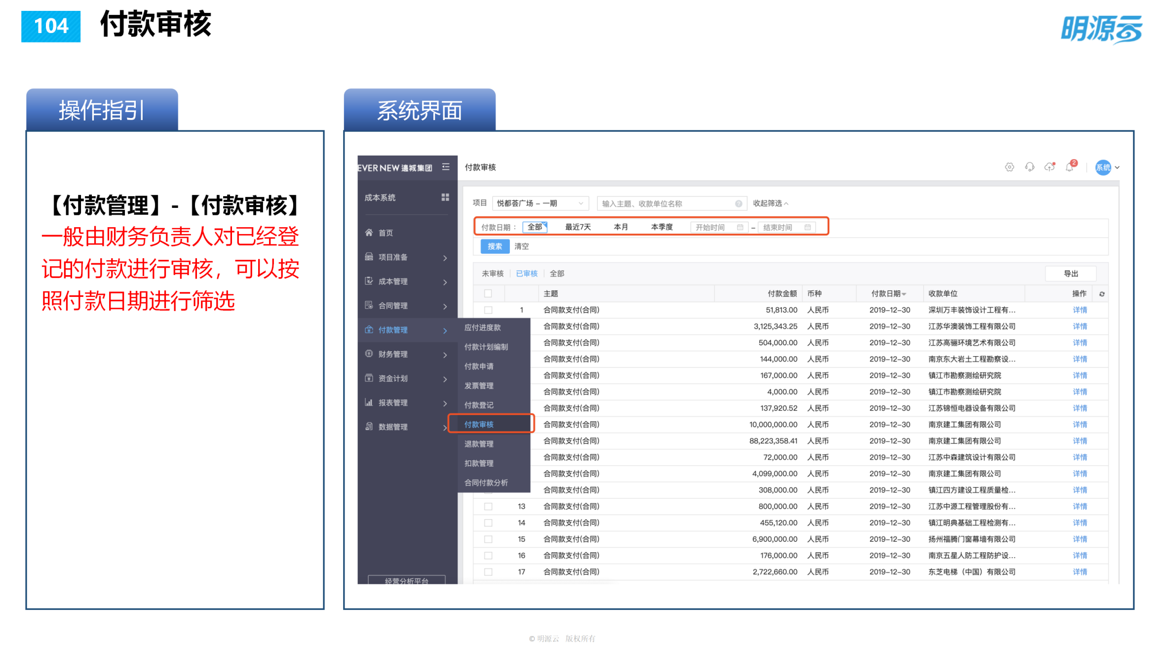1160x651 pixels.
Task: Switch to the 未审核 tab
Action: (x=492, y=273)
